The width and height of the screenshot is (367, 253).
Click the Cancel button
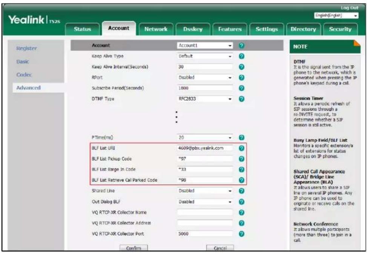[x=220, y=248]
